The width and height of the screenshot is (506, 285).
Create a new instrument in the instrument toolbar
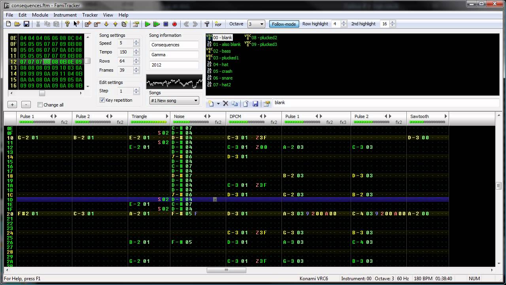(211, 104)
